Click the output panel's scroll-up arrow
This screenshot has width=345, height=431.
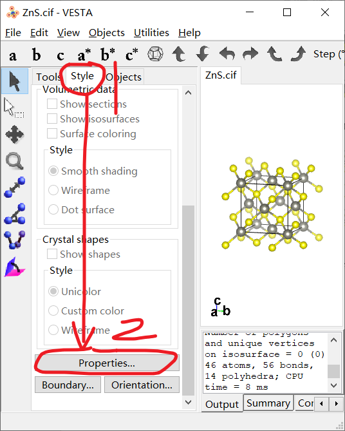[x=334, y=341]
